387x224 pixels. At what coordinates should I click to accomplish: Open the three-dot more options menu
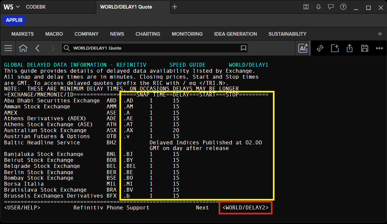pyautogui.click(x=379, y=48)
